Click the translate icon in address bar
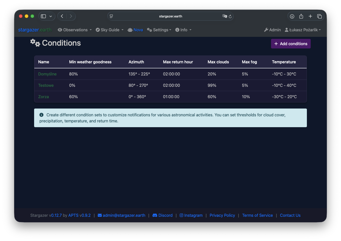Image resolution: width=341 pixels, height=241 pixels. coord(224,16)
